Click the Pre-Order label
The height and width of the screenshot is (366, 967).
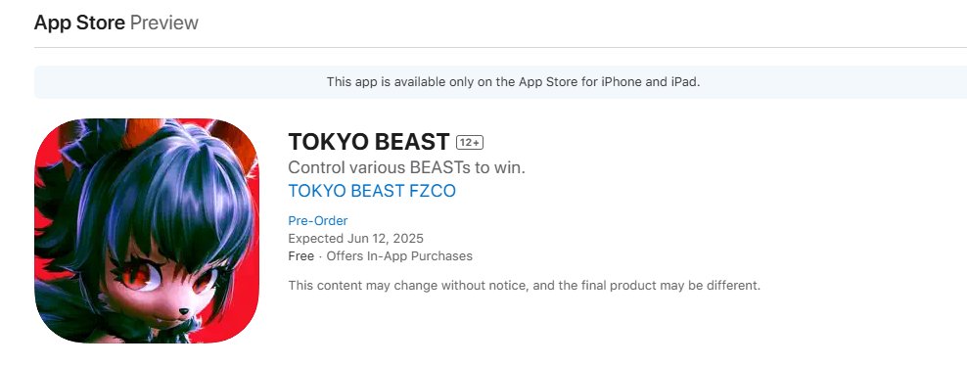318,220
